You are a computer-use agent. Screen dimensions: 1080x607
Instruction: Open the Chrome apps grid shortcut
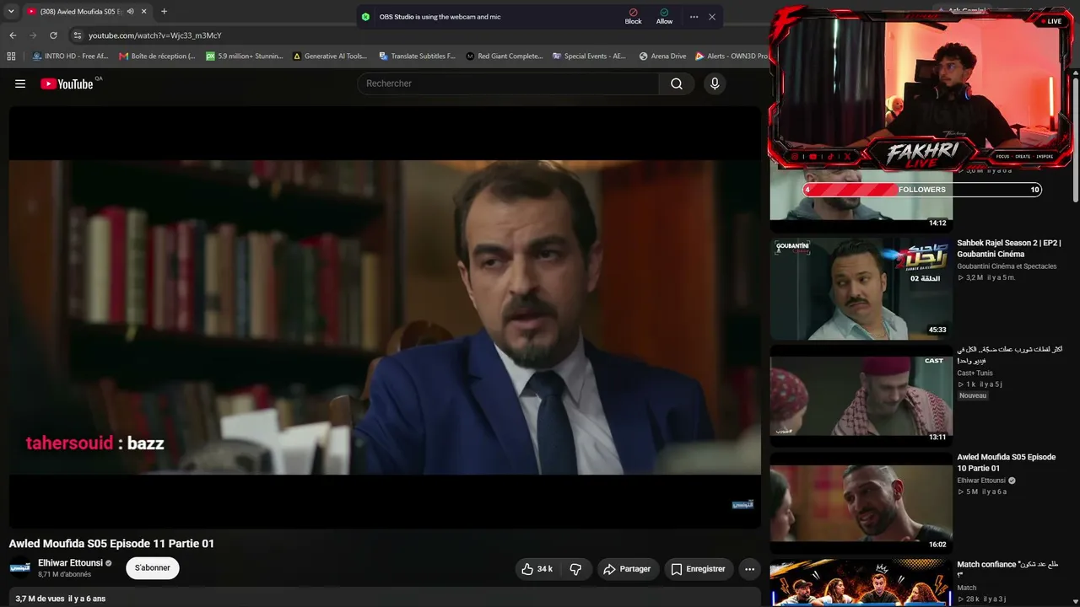click(11, 56)
